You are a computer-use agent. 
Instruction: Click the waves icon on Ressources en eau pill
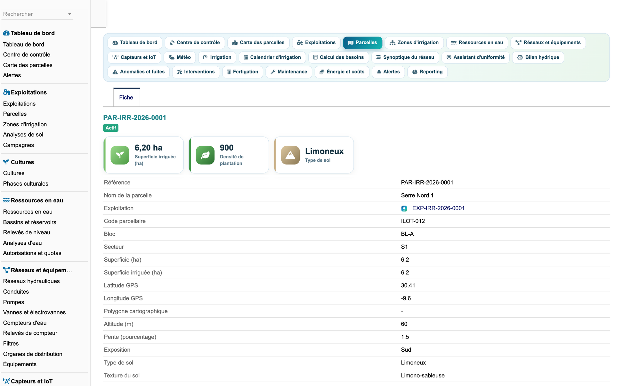pyautogui.click(x=454, y=43)
